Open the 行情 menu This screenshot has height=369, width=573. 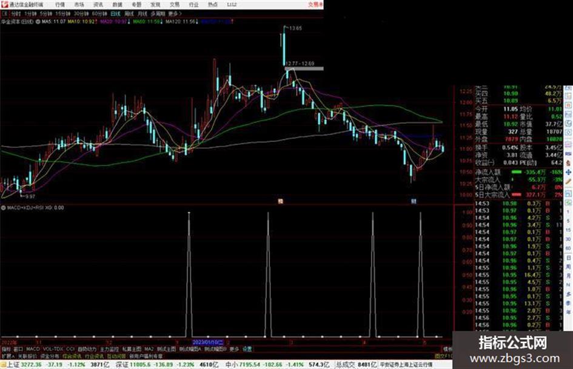pyautogui.click(x=60, y=5)
